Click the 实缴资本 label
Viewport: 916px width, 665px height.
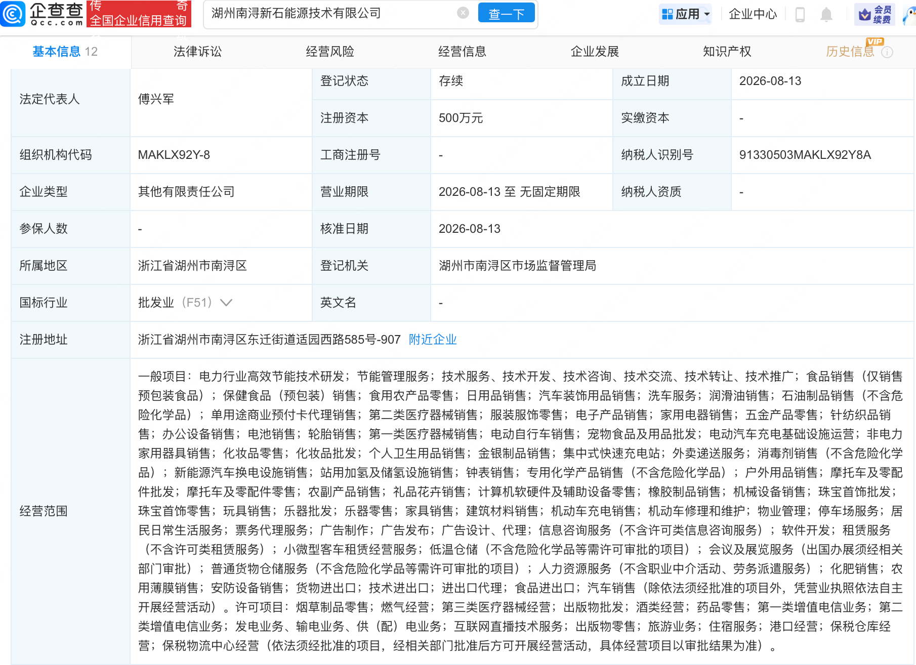pos(645,118)
